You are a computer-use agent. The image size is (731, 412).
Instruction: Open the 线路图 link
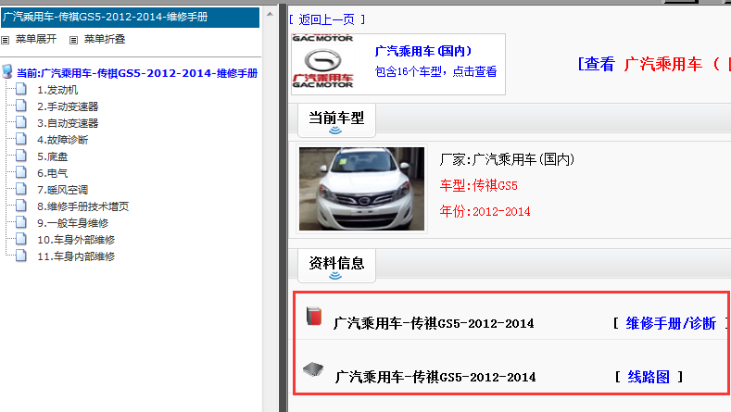point(649,377)
